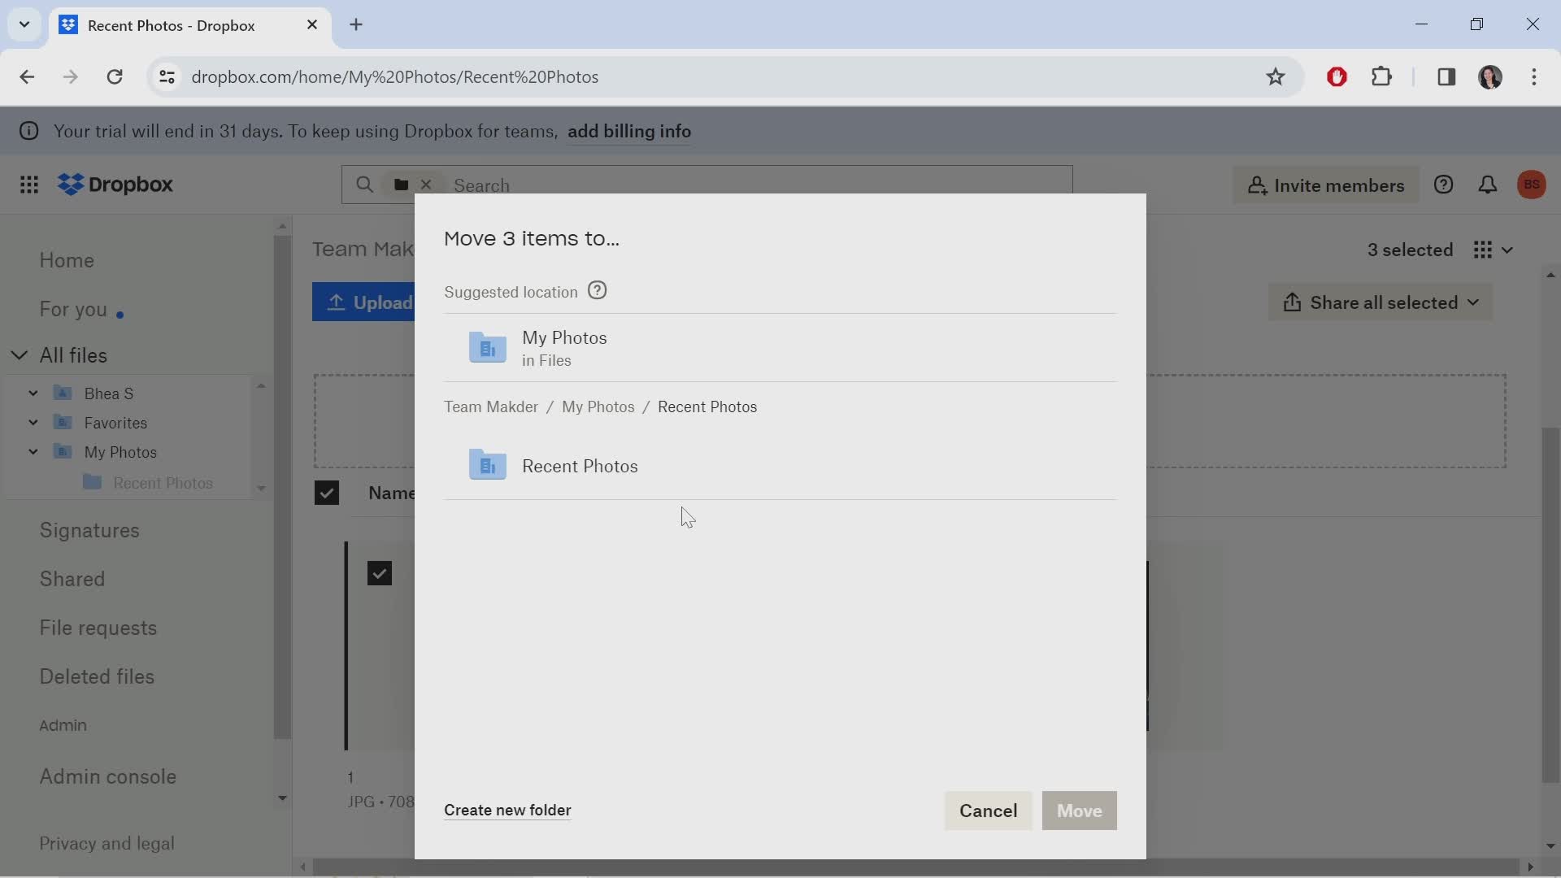Click the Favorites folder icon in tree

(63, 423)
